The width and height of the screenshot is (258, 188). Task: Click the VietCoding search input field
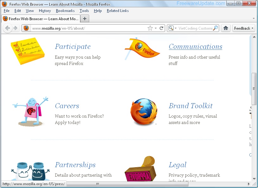point(195,28)
